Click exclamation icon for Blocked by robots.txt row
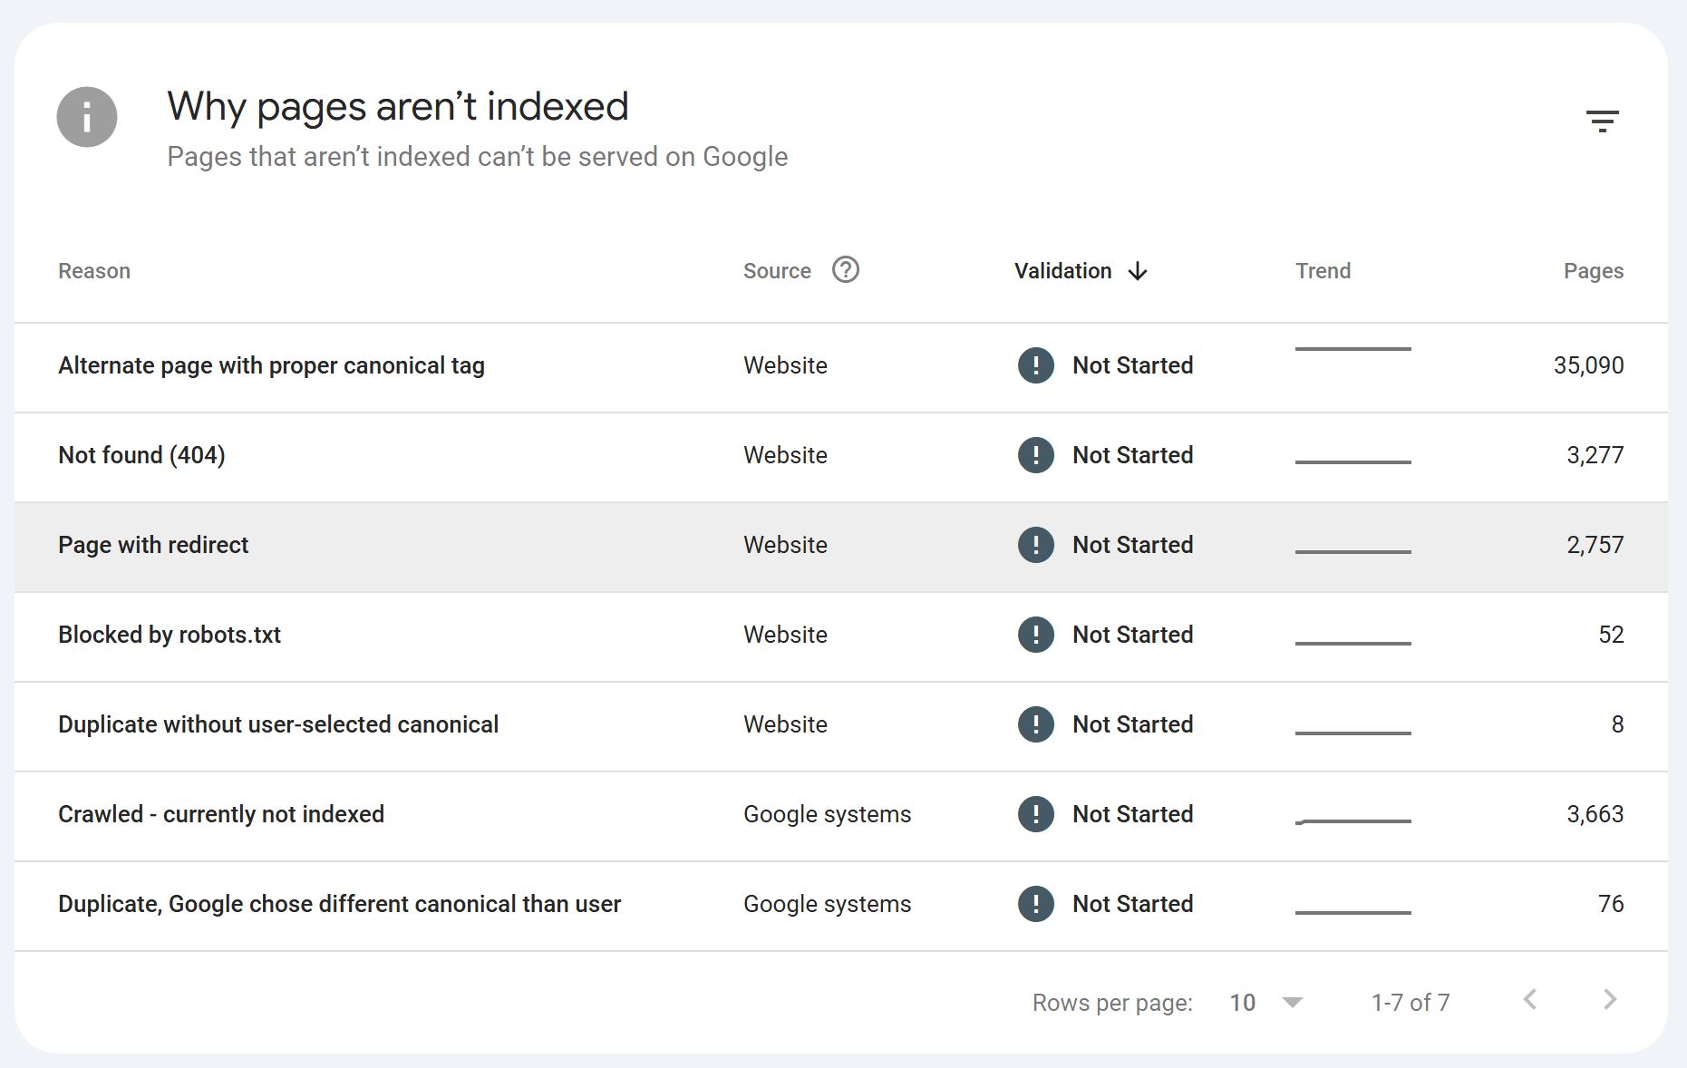 (x=1036, y=635)
